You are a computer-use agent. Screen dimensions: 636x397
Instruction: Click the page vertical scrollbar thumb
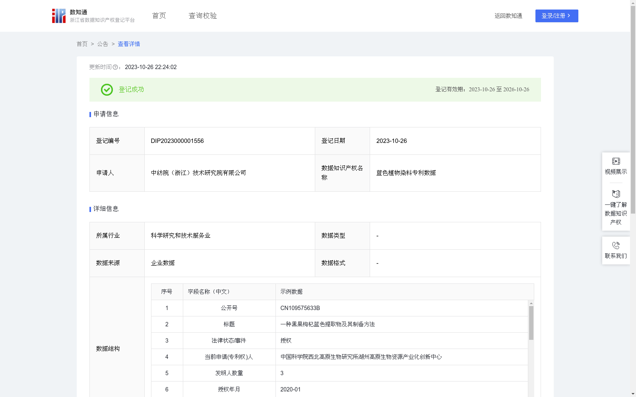(x=633, y=110)
